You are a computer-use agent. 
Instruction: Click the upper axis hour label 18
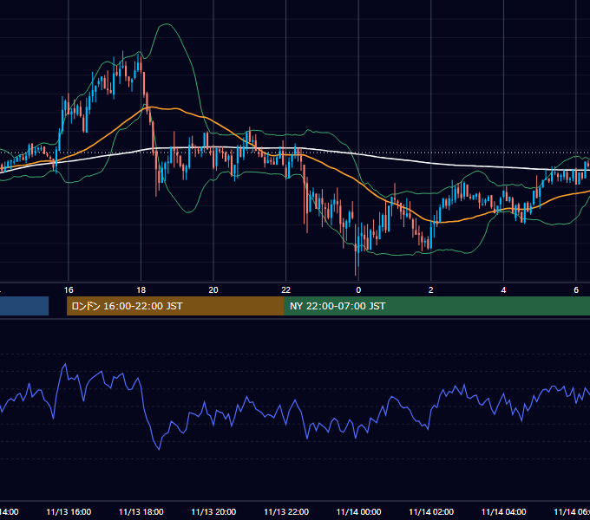pos(141,290)
